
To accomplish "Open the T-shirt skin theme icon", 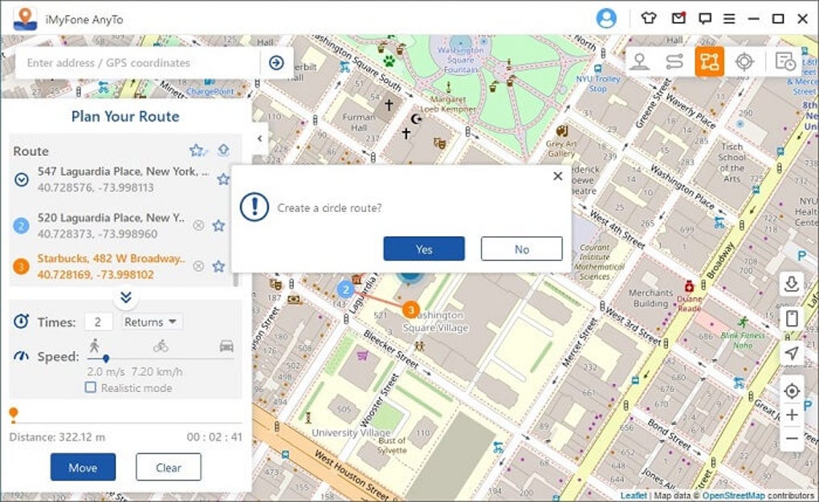I will pyautogui.click(x=648, y=18).
